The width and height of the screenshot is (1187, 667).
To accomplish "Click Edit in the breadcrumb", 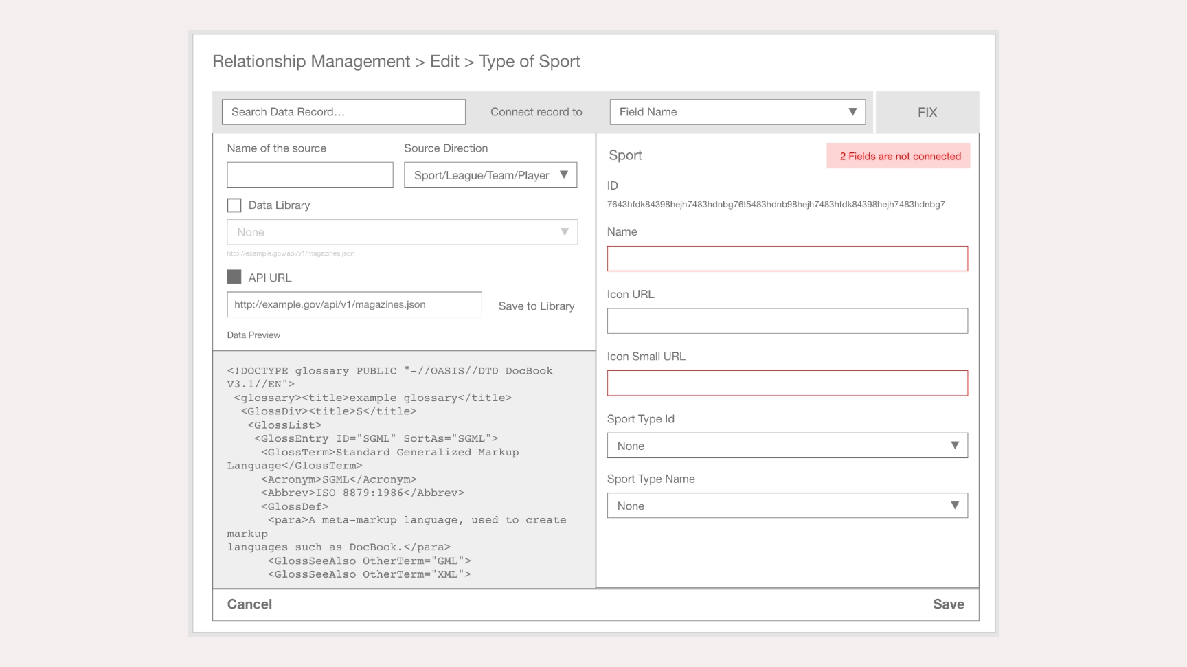I will tap(444, 62).
